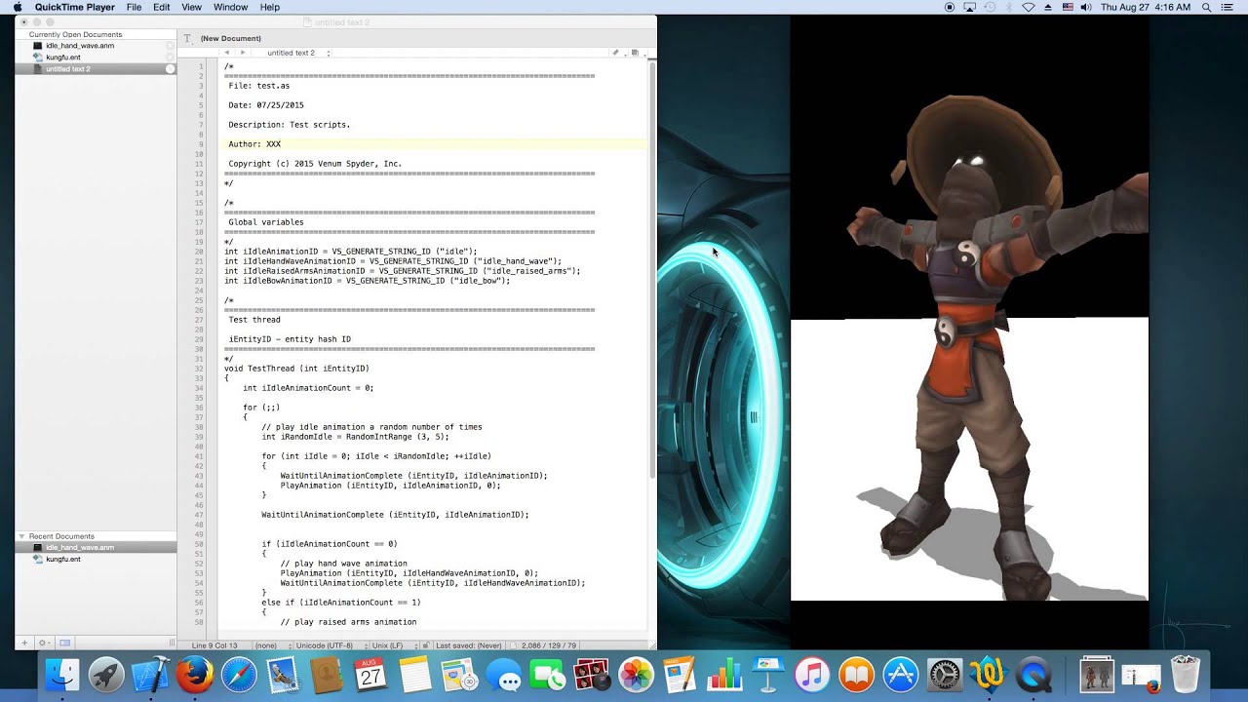
Task: Click the add plus button in sidebar footer
Action: 25,643
